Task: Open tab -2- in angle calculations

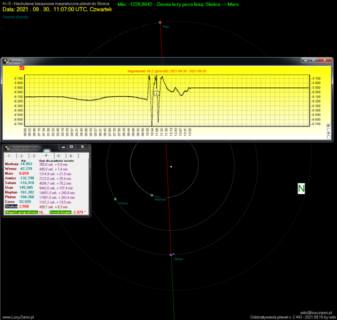Action: click(21, 156)
